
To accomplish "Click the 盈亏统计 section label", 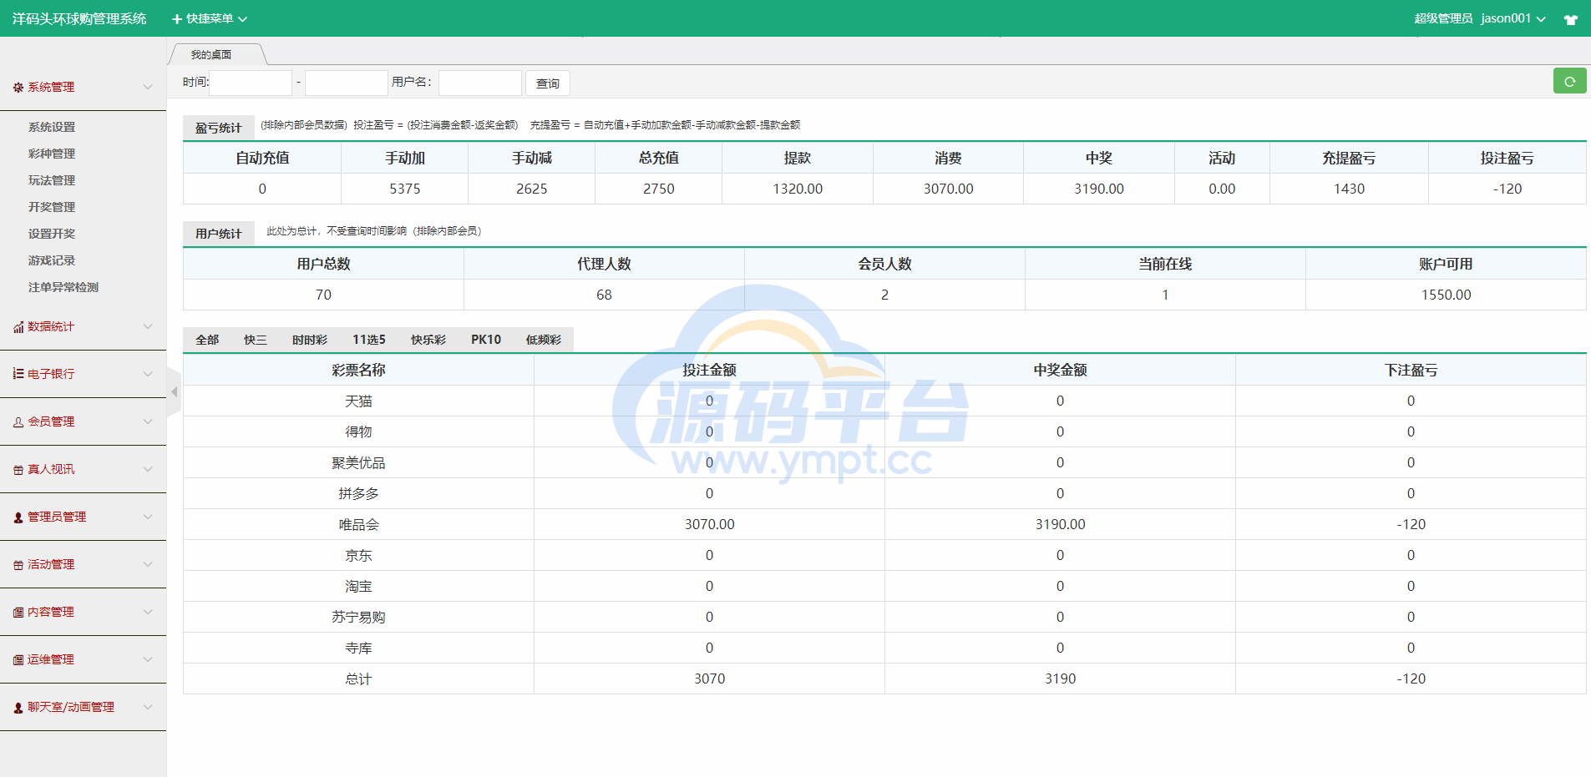I will (219, 128).
